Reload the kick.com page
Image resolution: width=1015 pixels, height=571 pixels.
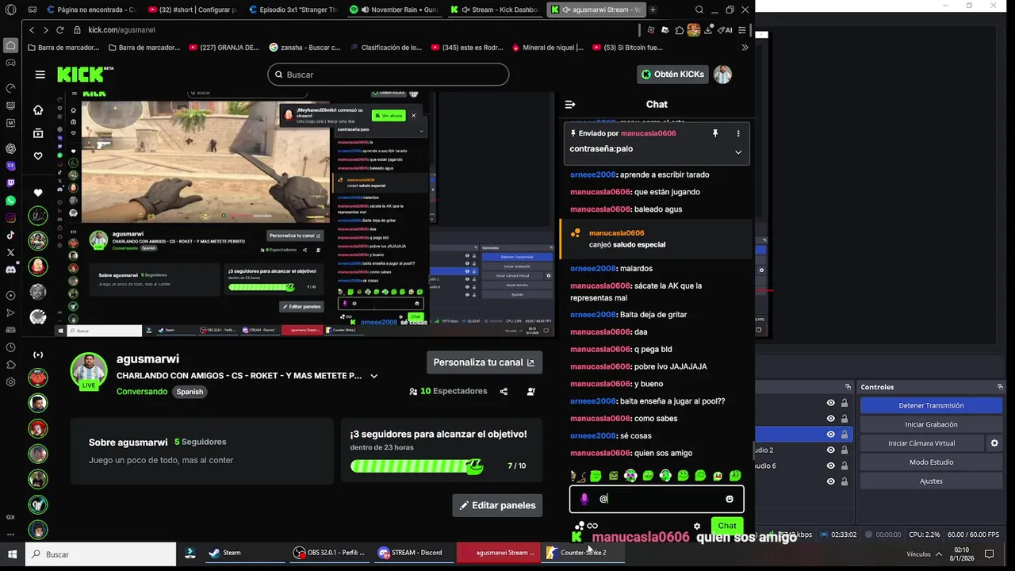click(59, 30)
